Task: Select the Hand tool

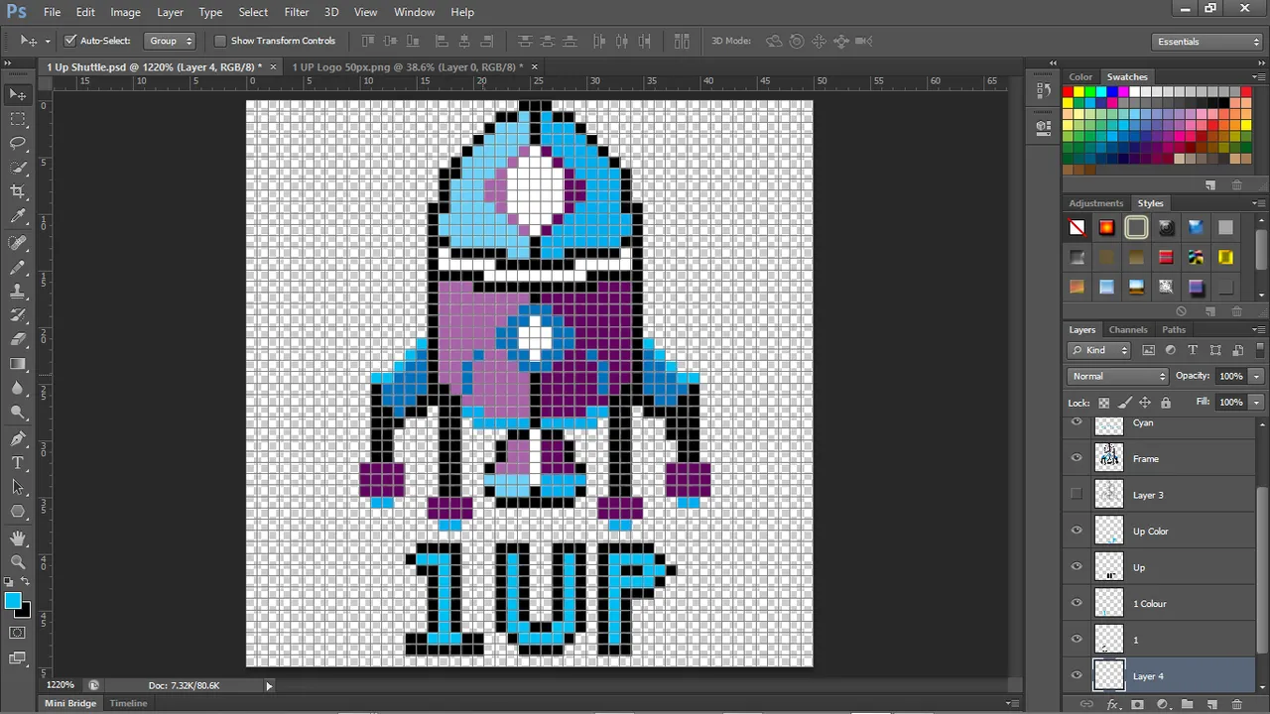Action: tap(18, 537)
